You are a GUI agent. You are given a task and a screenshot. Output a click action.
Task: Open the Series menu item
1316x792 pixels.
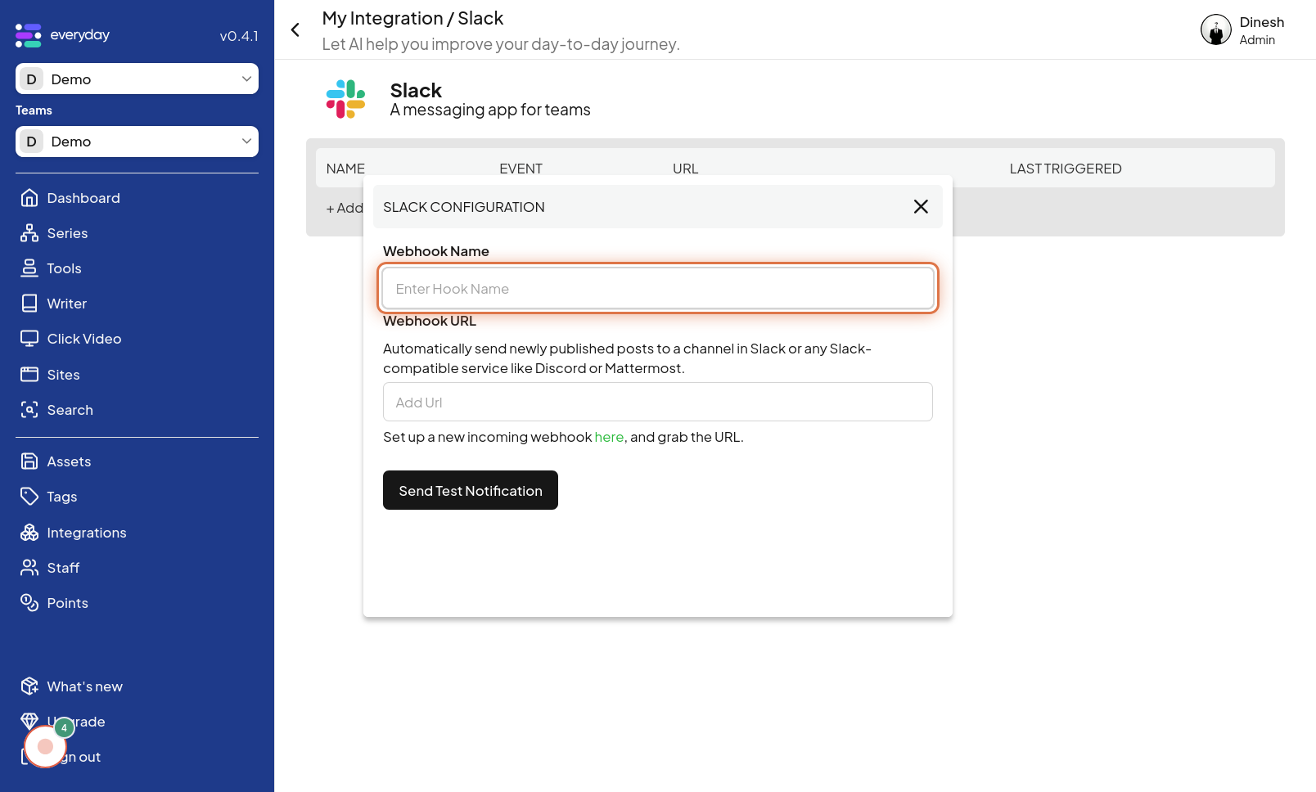[x=67, y=233]
